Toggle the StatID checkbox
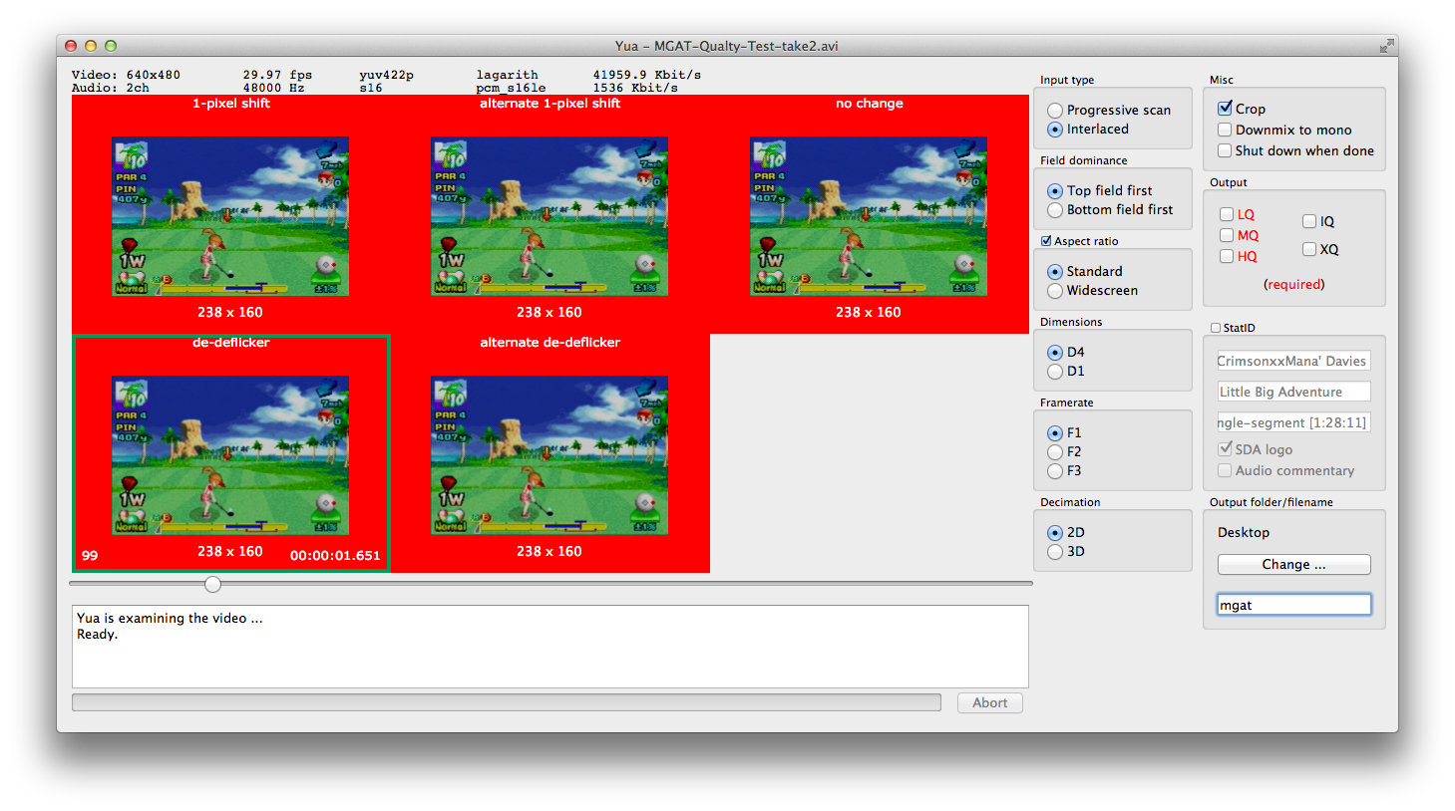This screenshot has height=811, width=1455. click(x=1216, y=328)
